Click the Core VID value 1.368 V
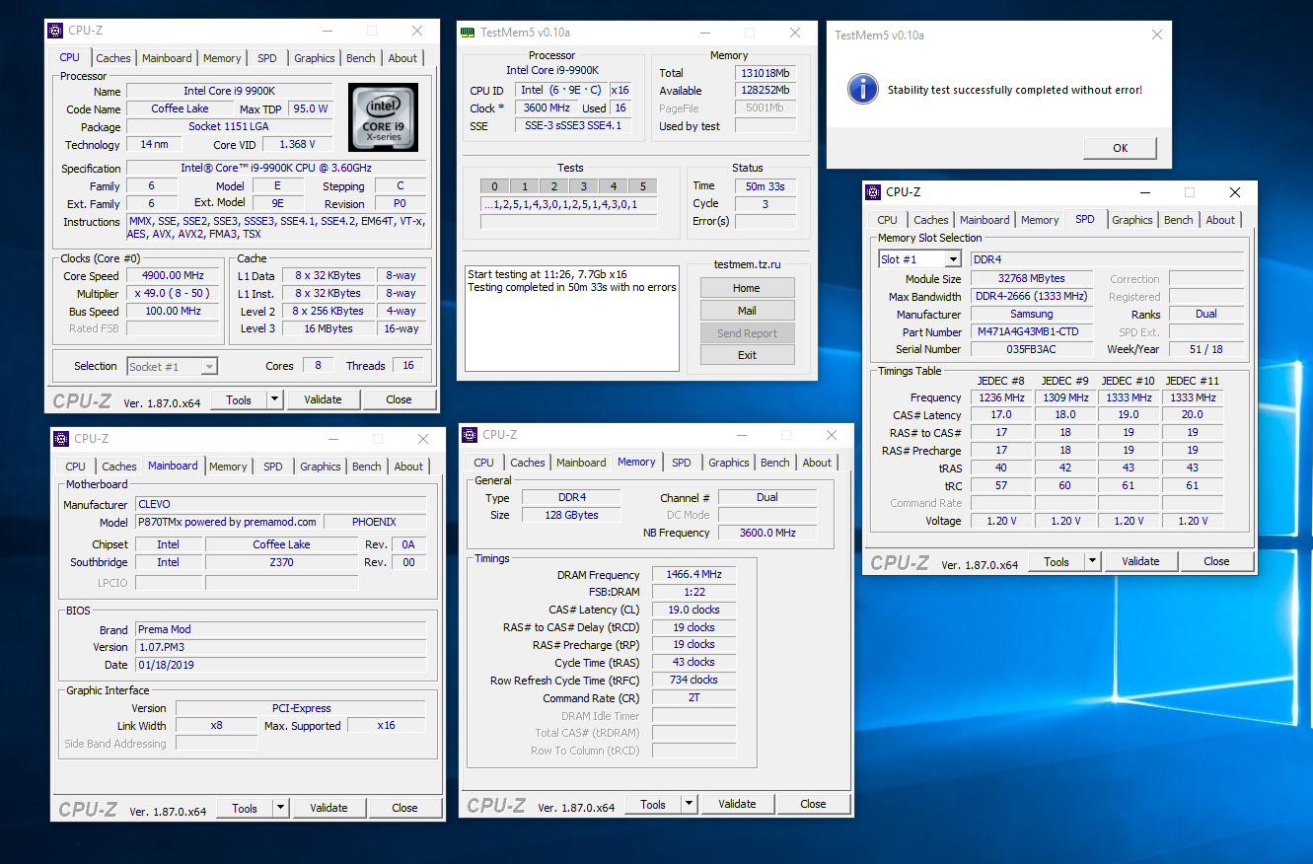This screenshot has height=864, width=1313. point(297,145)
